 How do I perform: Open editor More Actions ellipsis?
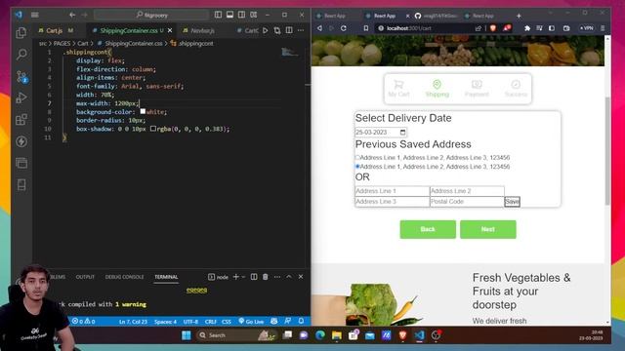[301, 30]
